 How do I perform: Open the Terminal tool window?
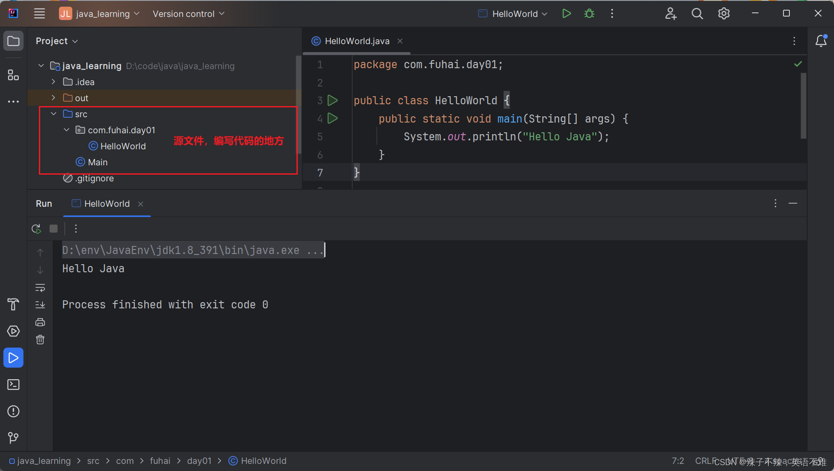(x=13, y=385)
